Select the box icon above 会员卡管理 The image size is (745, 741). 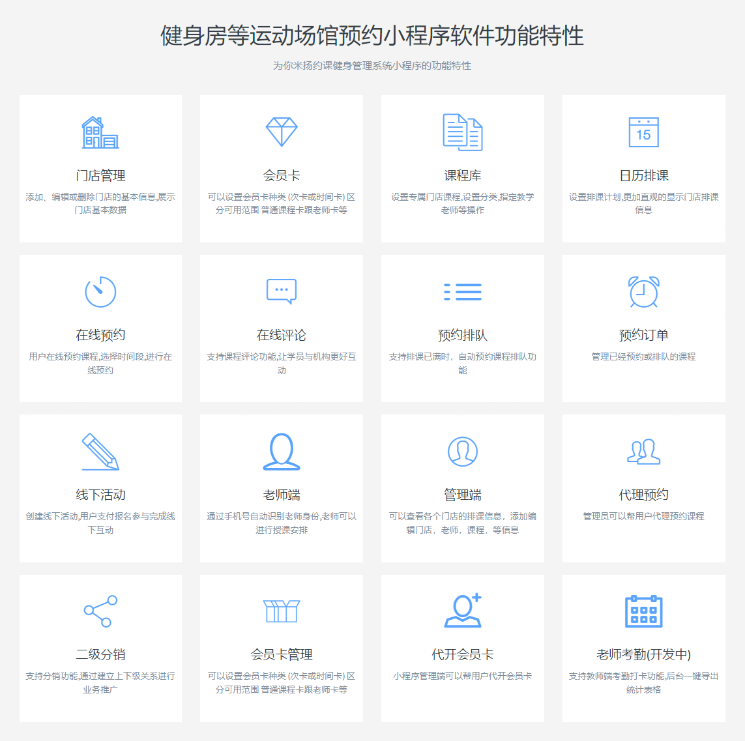(282, 611)
